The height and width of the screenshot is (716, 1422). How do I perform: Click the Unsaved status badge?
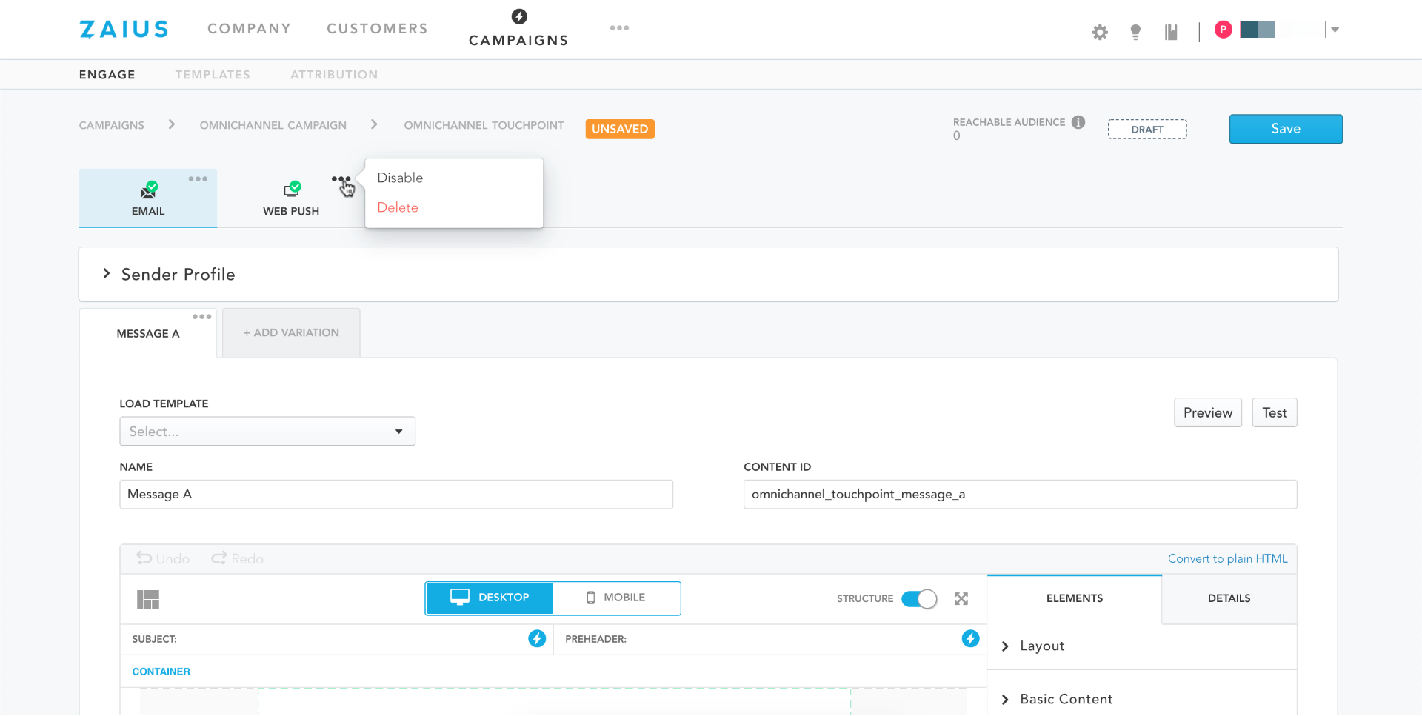tap(620, 129)
